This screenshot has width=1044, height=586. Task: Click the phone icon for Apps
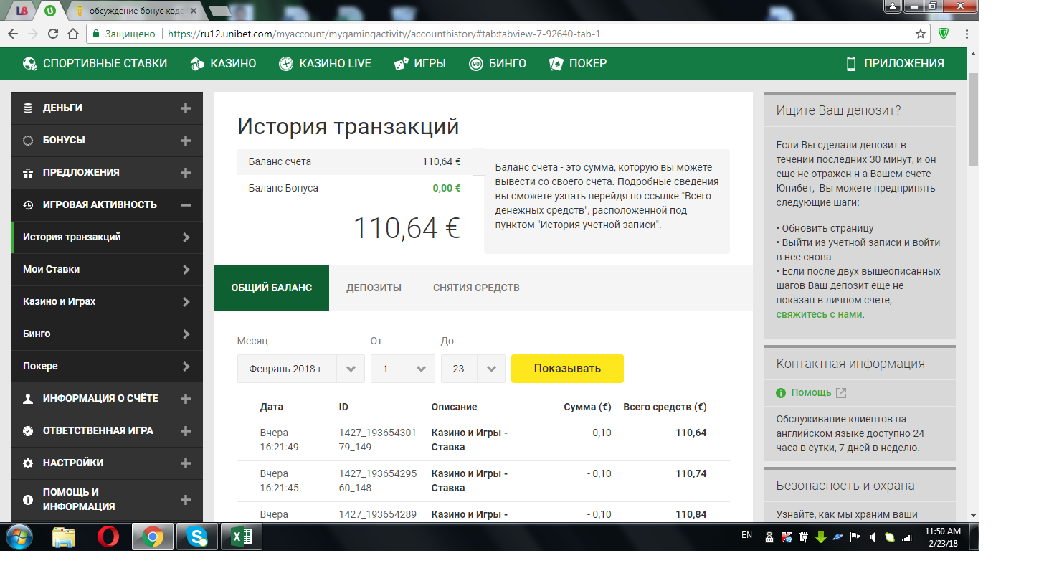click(851, 64)
